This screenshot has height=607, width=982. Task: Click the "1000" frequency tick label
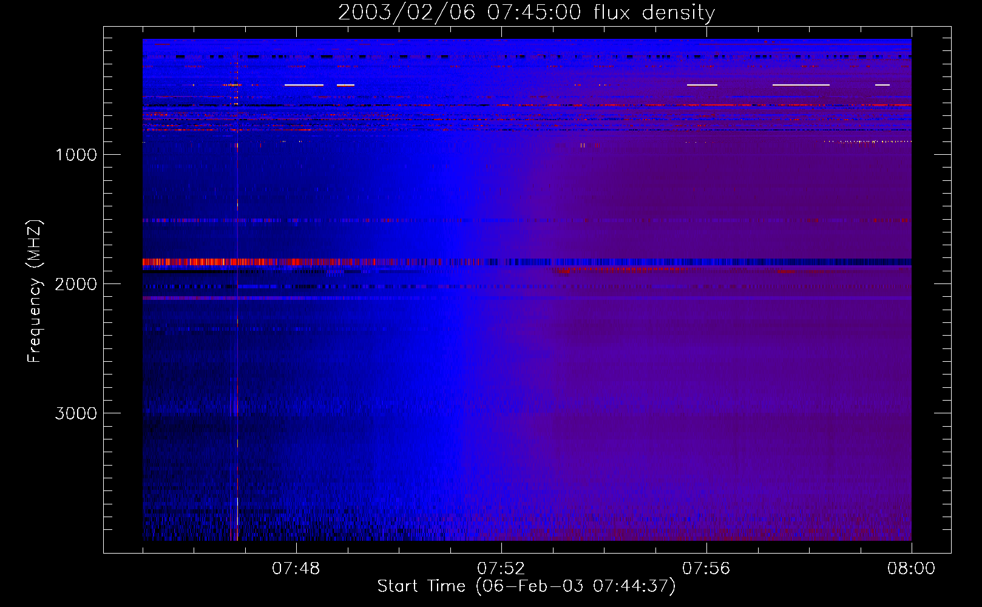tap(76, 155)
